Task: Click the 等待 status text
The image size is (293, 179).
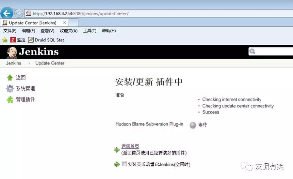Action: [x=203, y=125]
